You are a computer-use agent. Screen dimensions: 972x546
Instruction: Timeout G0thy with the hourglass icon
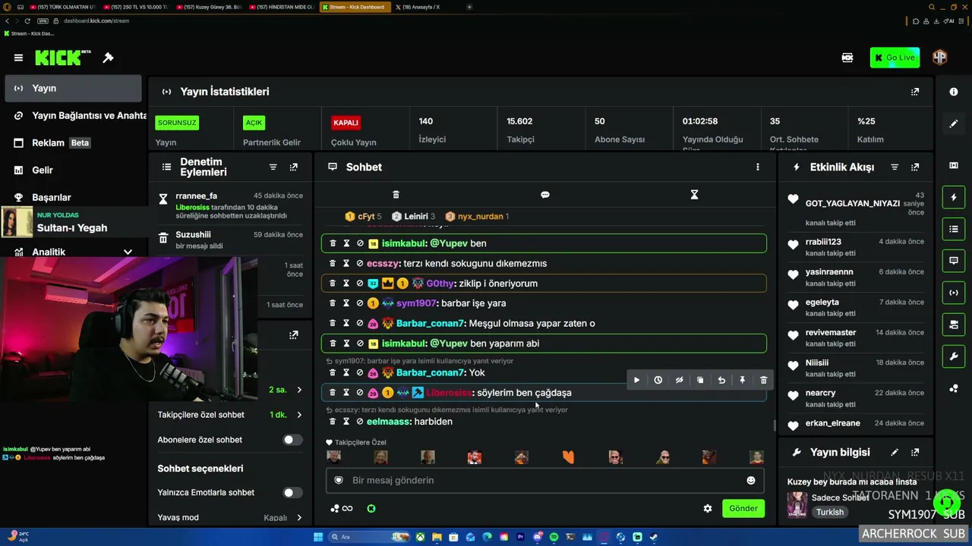(x=346, y=284)
